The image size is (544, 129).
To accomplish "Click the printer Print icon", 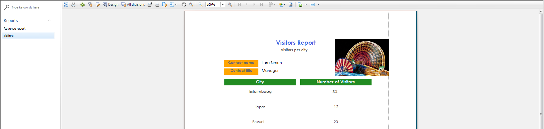I will click(x=157, y=5).
